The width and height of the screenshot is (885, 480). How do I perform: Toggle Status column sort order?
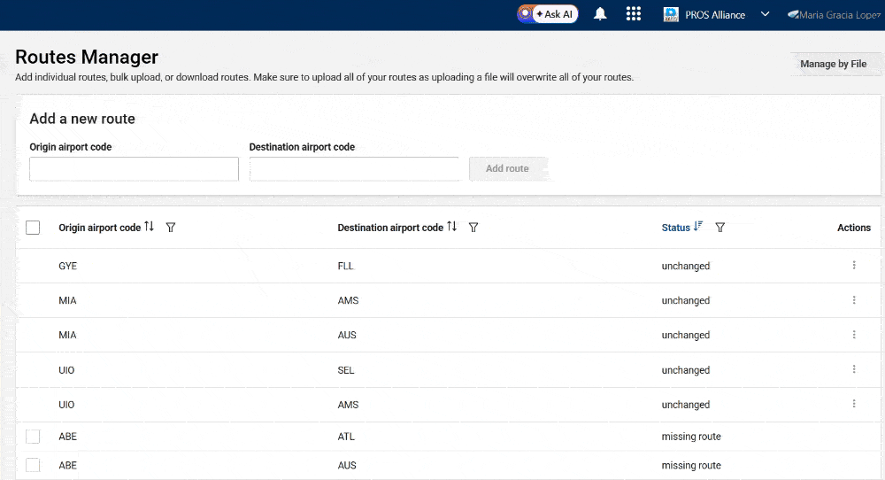click(698, 227)
